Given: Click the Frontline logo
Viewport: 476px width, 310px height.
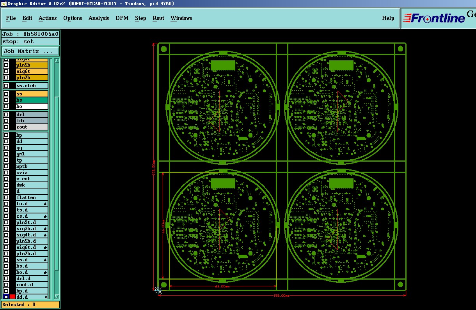Looking at the screenshot, I should 434,18.
